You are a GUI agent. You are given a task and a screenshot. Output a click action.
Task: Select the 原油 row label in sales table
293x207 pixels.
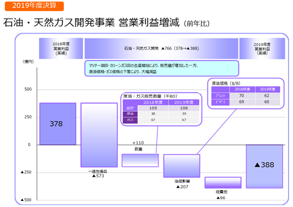coord(130,114)
